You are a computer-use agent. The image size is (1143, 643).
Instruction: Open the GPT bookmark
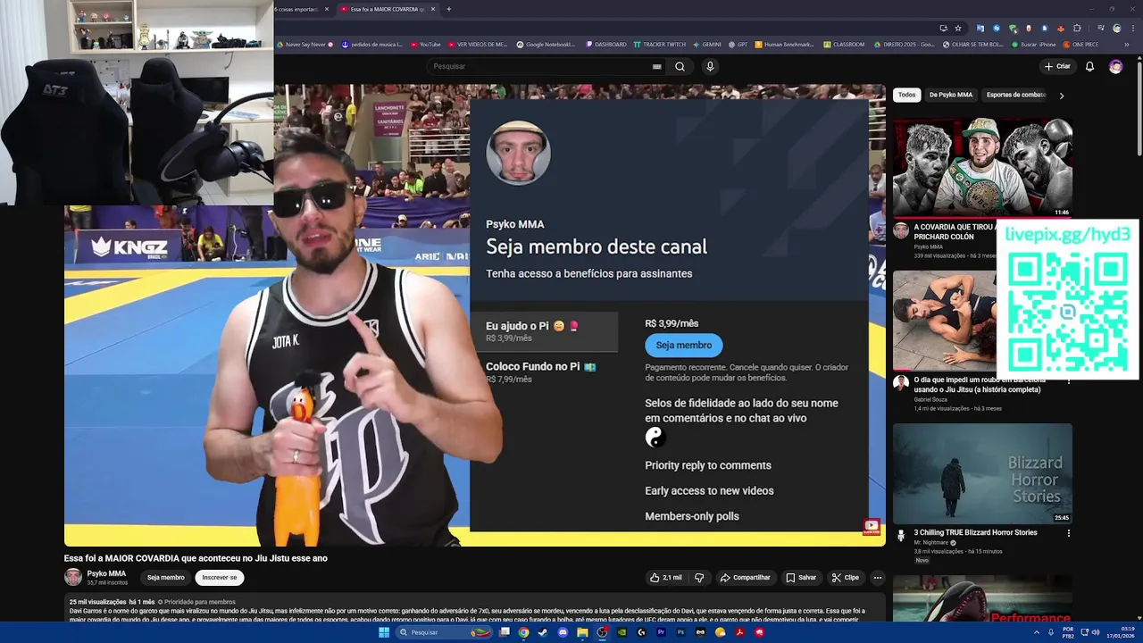pos(738,45)
